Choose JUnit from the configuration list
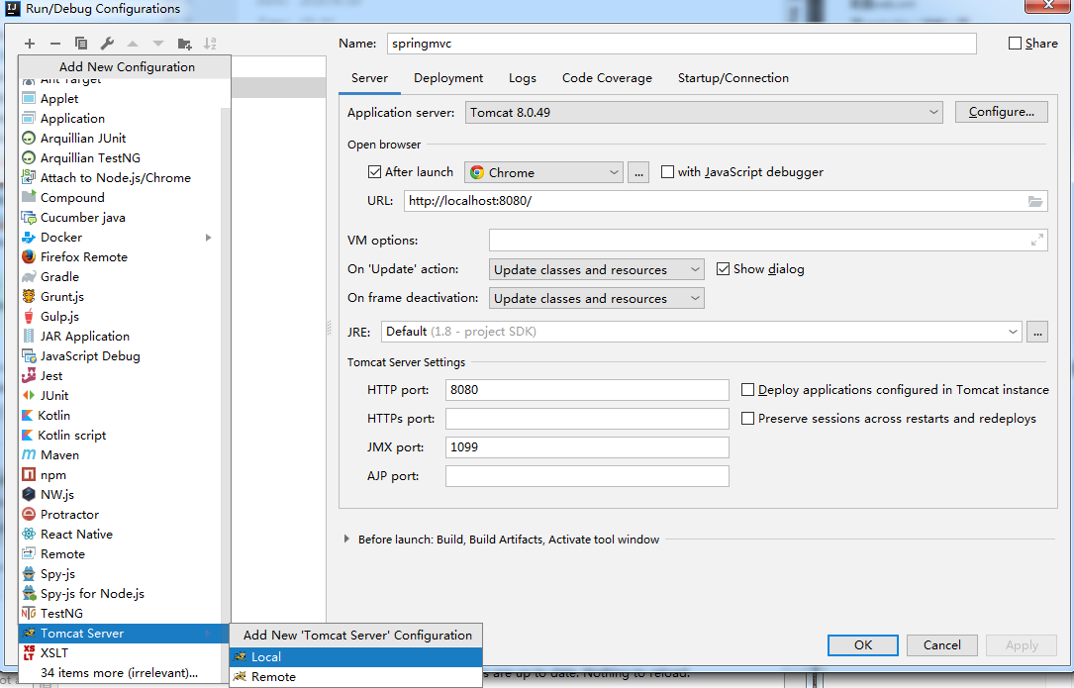This screenshot has width=1074, height=688. [x=121, y=396]
